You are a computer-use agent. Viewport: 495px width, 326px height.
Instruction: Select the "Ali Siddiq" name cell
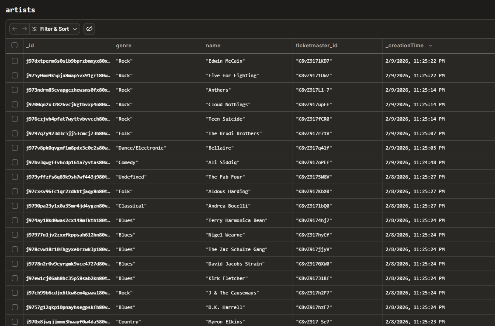248,163
